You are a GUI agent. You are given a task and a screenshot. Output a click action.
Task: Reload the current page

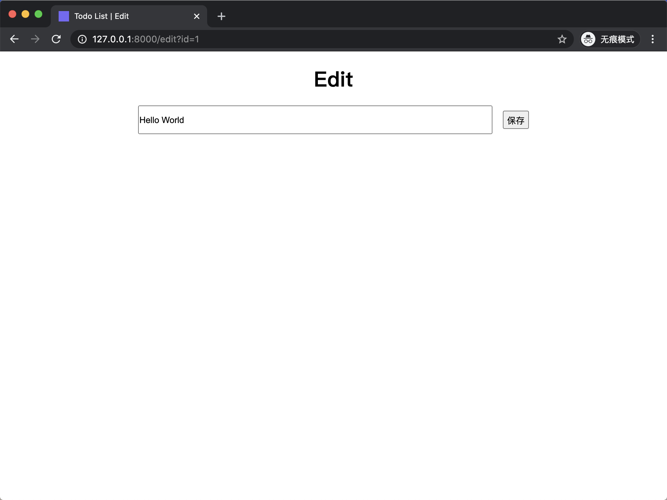(56, 39)
